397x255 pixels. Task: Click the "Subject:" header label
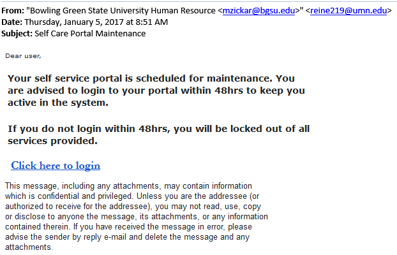pyautogui.click(x=17, y=33)
